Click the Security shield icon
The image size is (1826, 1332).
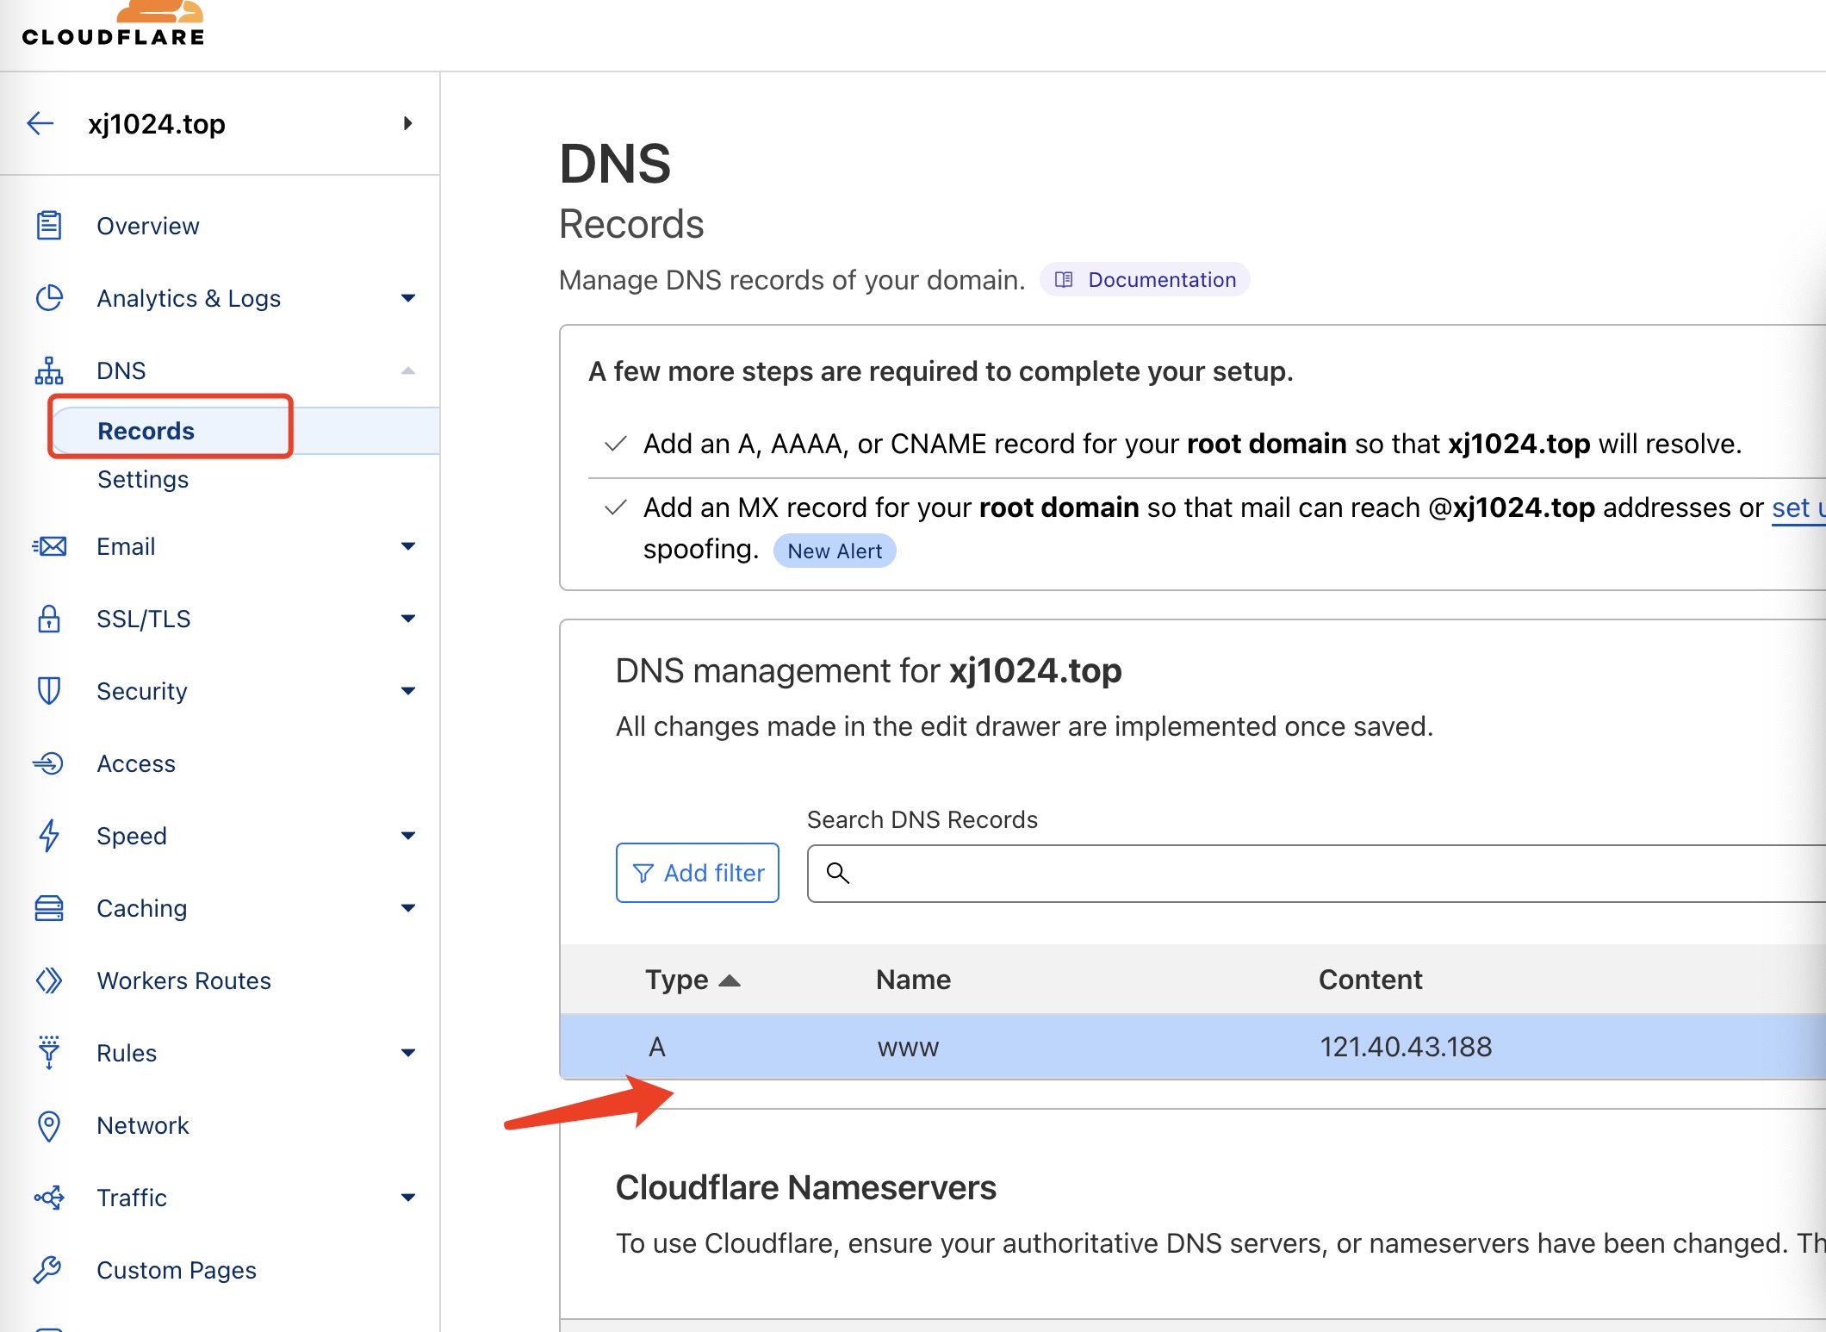coord(49,691)
